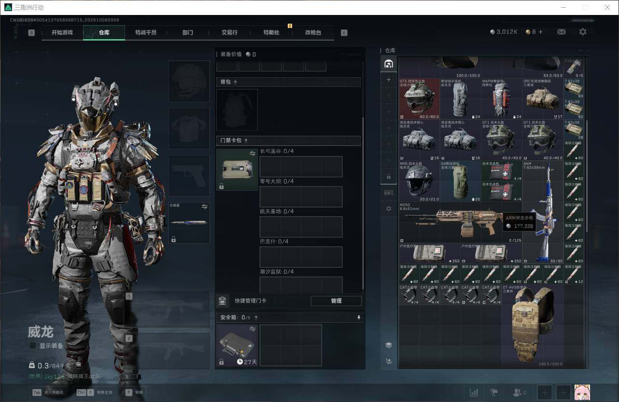Viewport: 619px width, 402px height.
Task: Switch to the 开始游戏 tab
Action: (62, 32)
